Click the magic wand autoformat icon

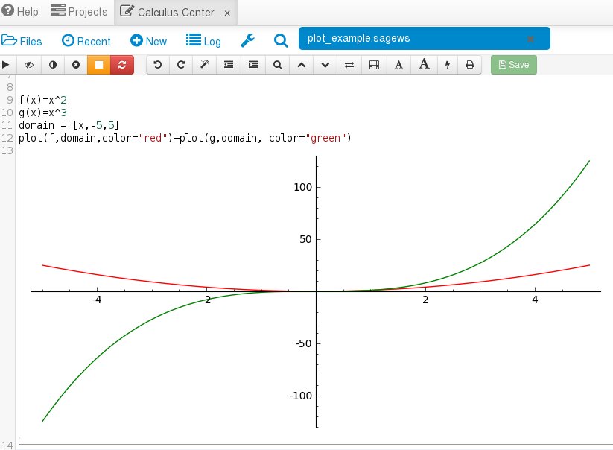coord(205,65)
